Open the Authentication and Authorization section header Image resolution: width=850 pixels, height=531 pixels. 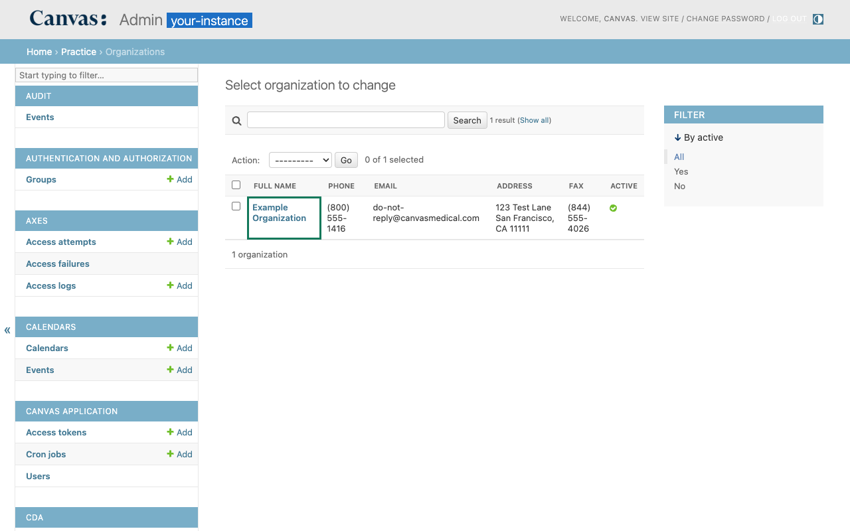click(x=109, y=158)
